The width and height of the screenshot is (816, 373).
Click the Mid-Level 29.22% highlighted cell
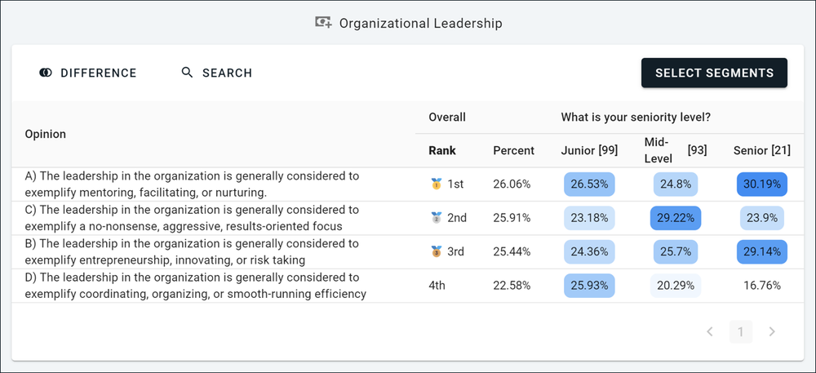point(675,218)
